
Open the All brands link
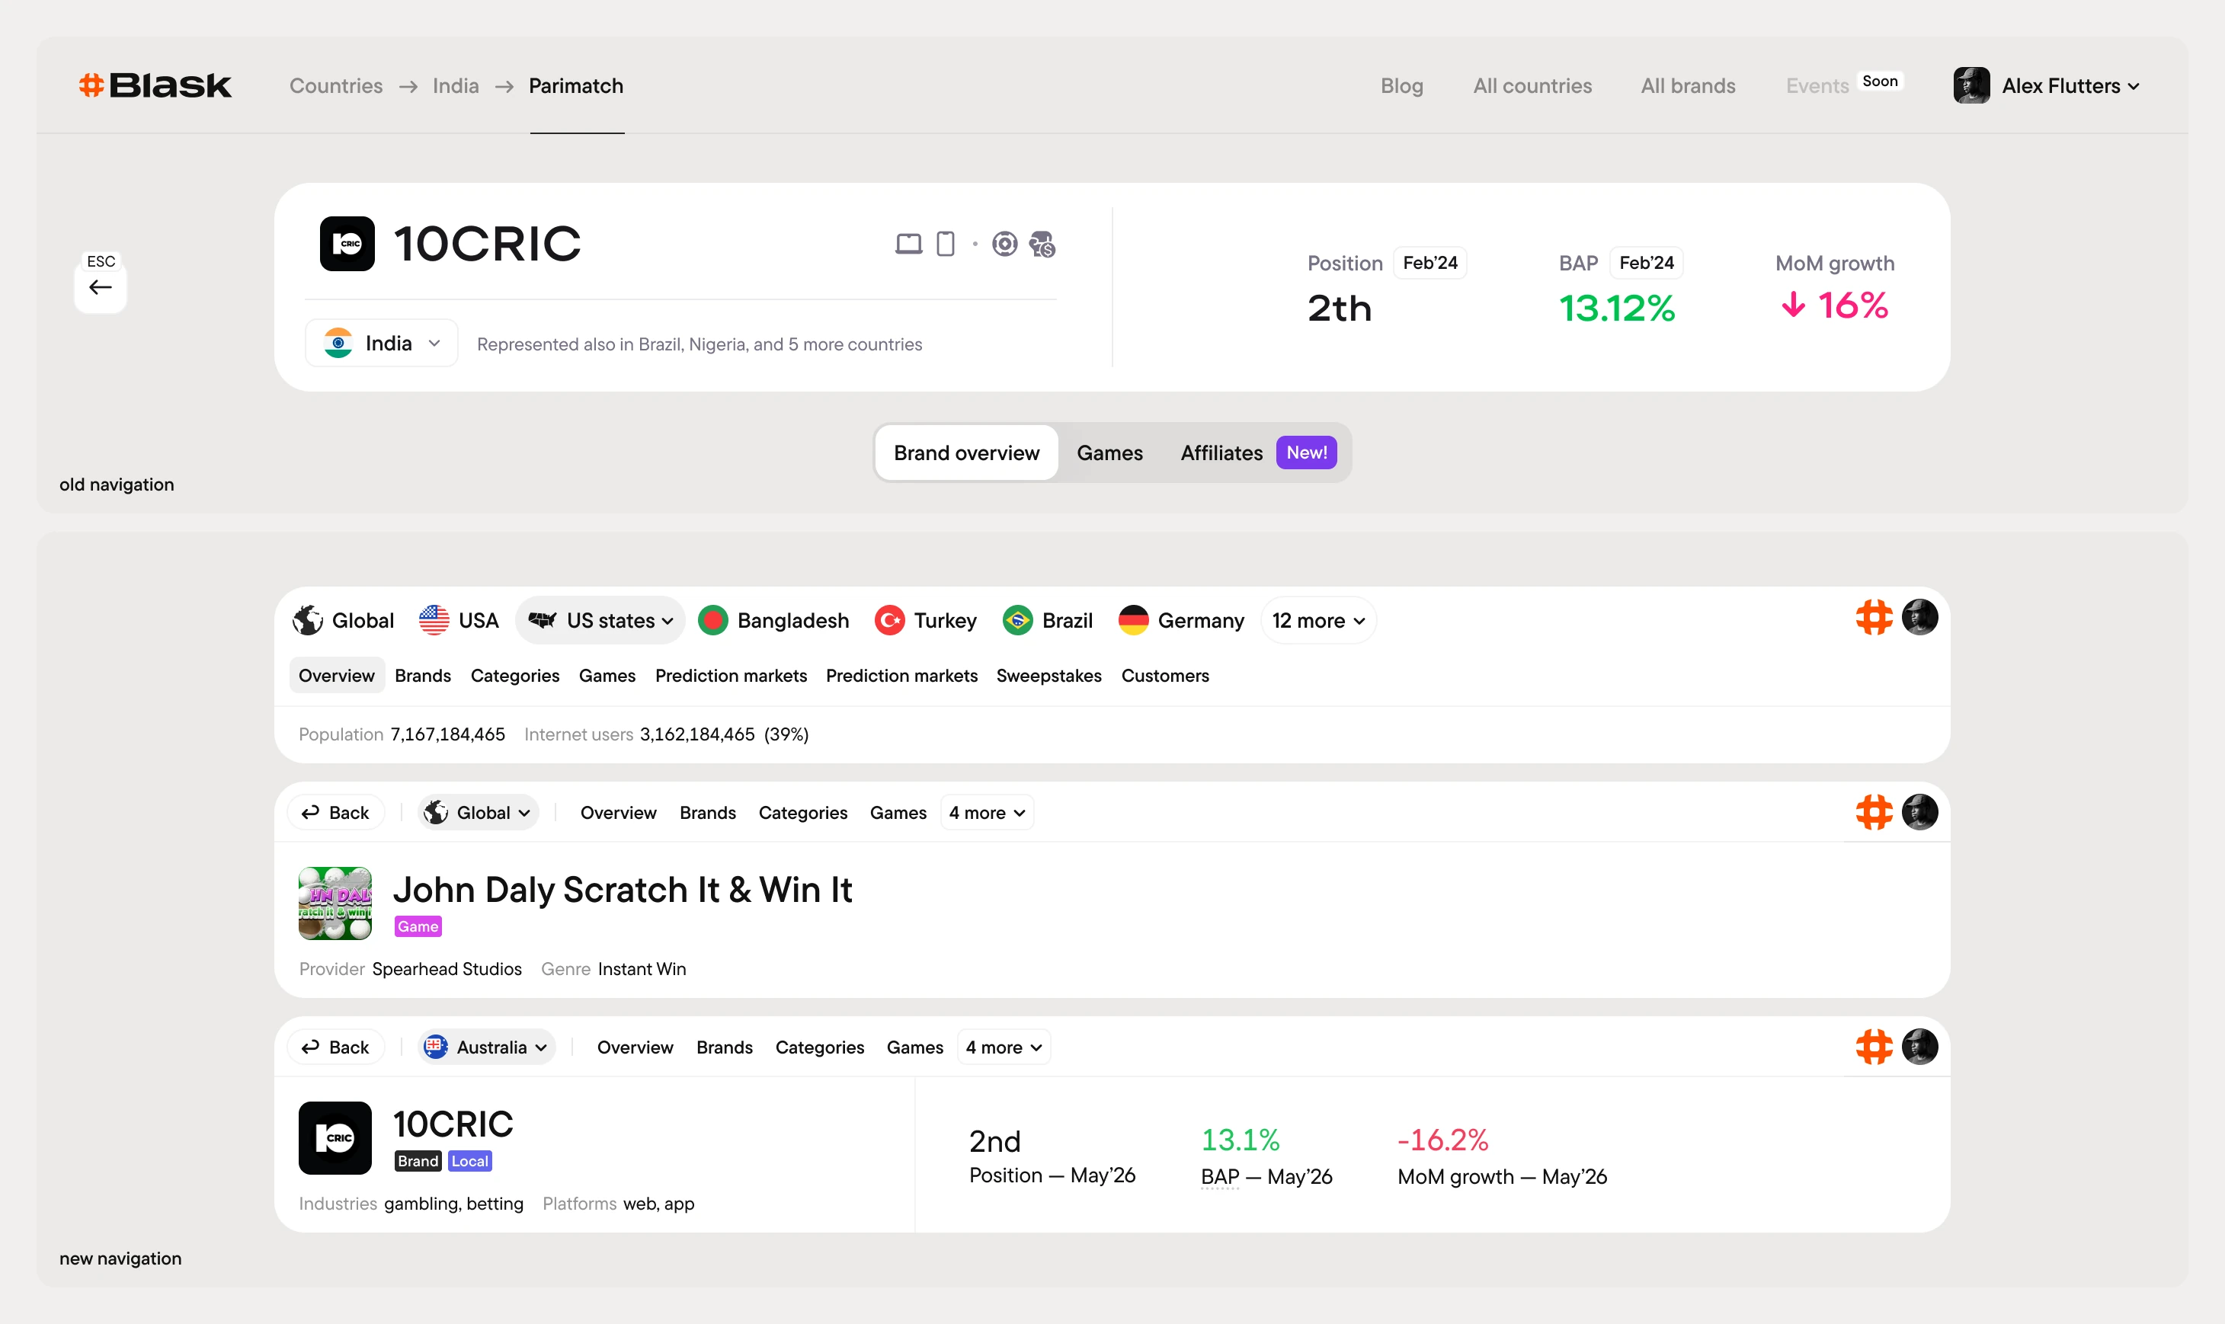1688,85
